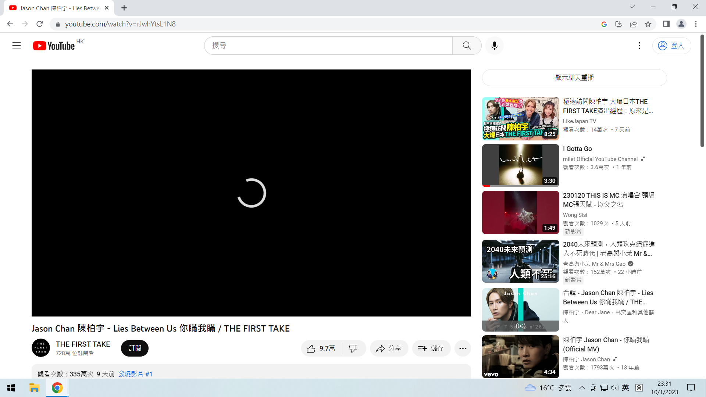Open Google icon in address bar
706x397 pixels.
[x=604, y=24]
